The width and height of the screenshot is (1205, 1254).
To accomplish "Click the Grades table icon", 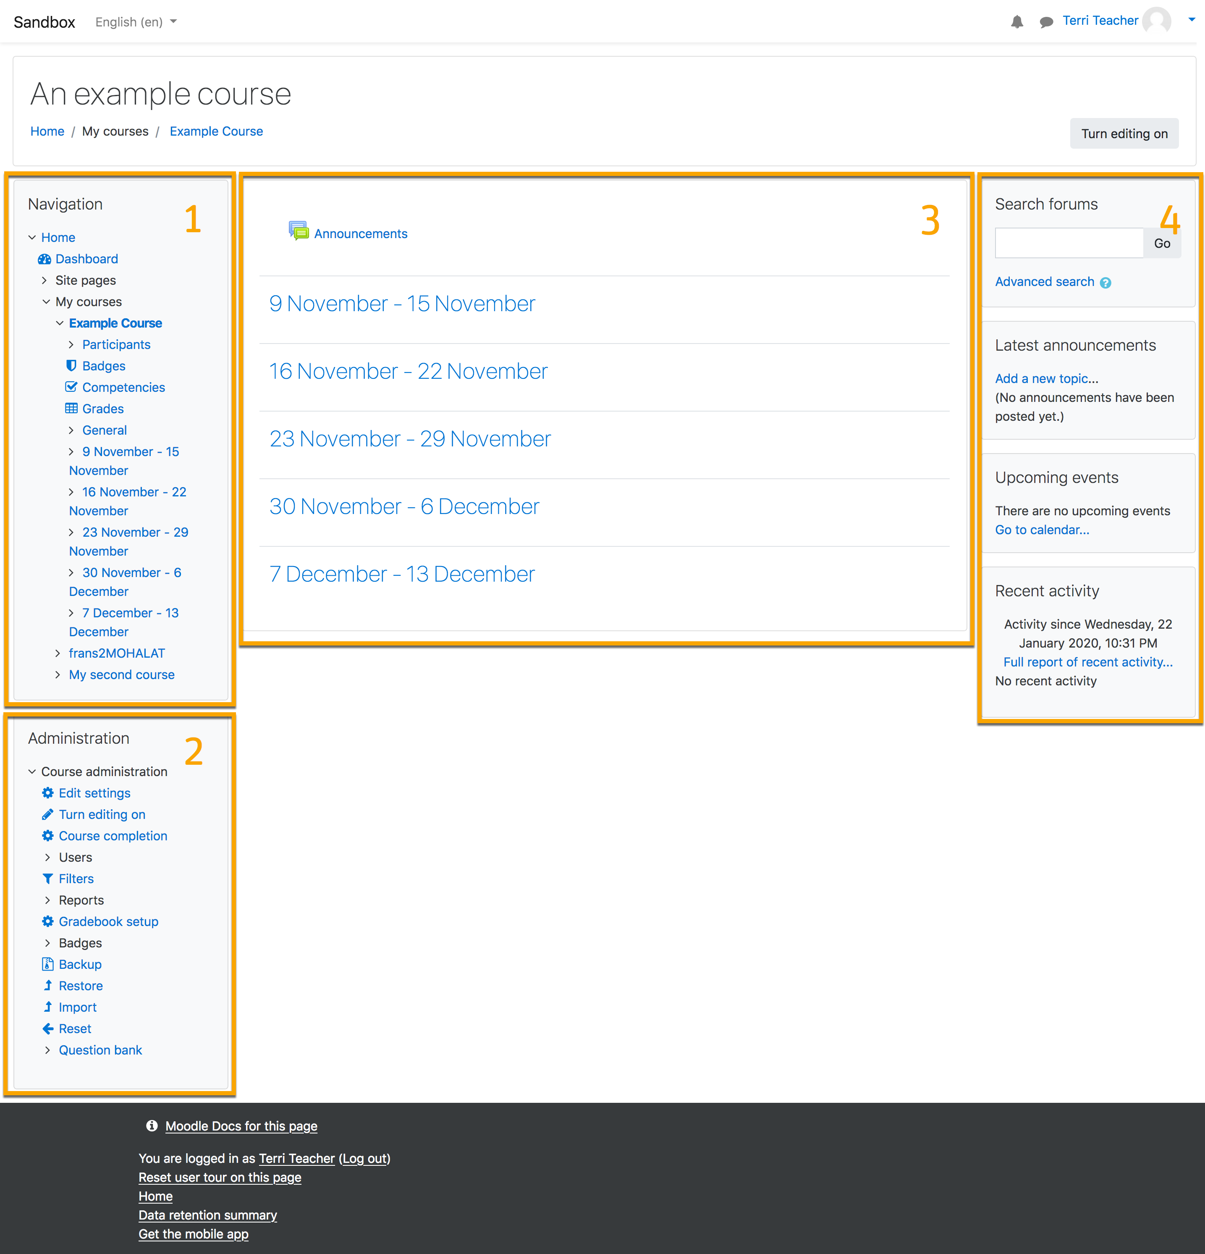I will [71, 408].
